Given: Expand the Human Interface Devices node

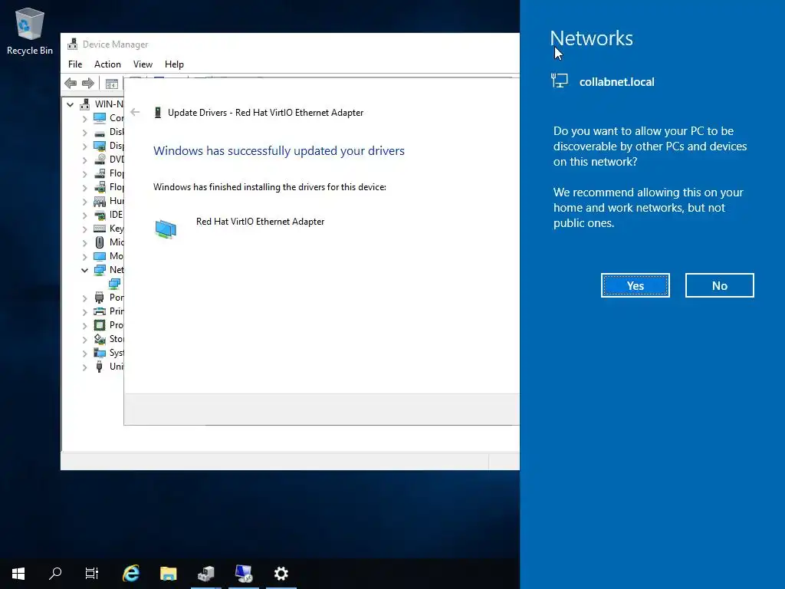Looking at the screenshot, I should (84, 202).
